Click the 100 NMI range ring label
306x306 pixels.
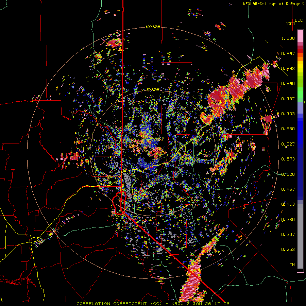(153, 27)
